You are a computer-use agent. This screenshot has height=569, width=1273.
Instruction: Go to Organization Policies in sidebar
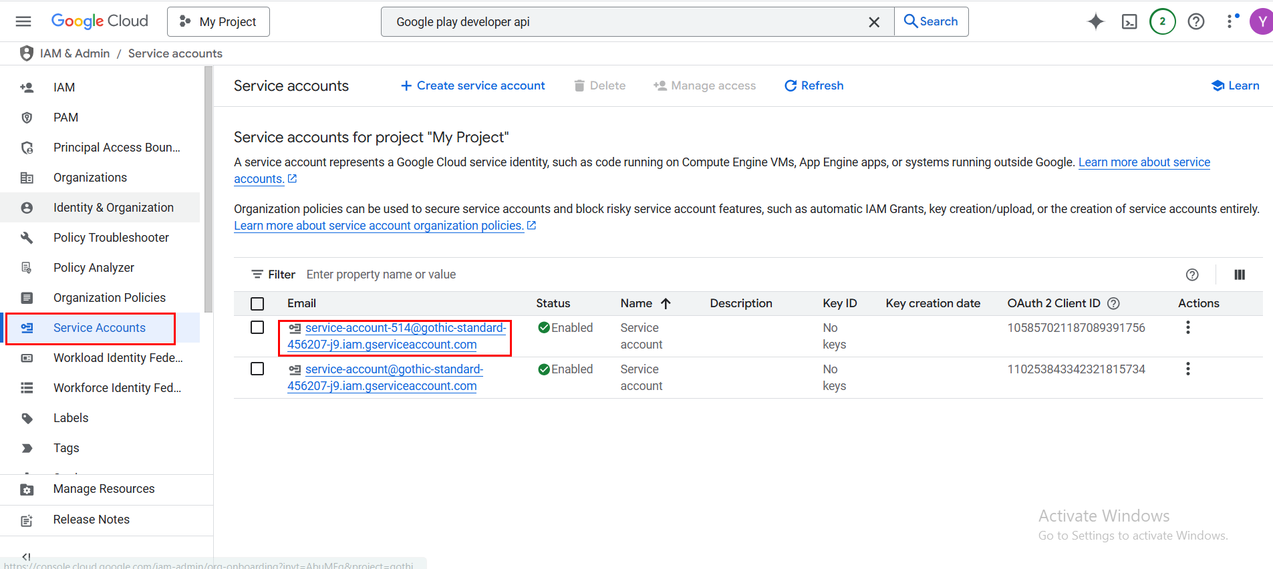(110, 298)
